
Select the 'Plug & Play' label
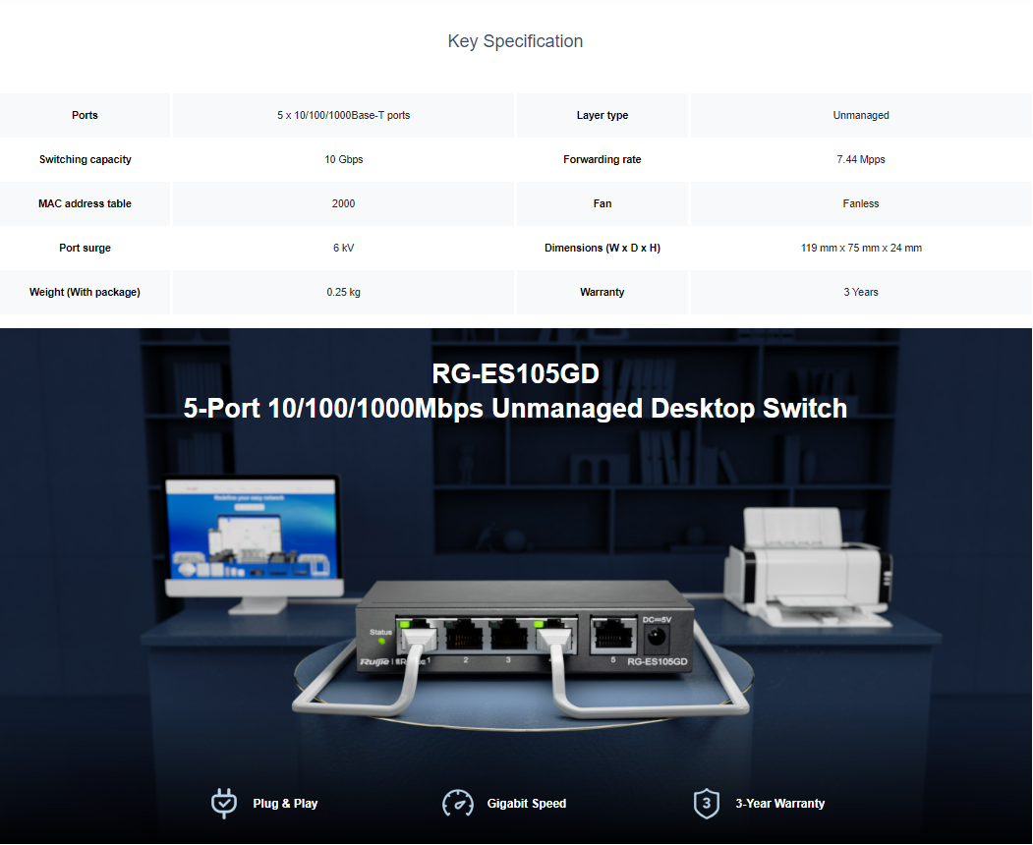285,804
